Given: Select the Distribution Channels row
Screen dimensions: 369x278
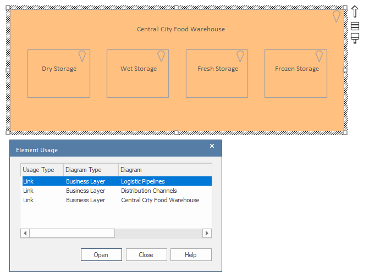Looking at the screenshot, I should [x=148, y=191].
